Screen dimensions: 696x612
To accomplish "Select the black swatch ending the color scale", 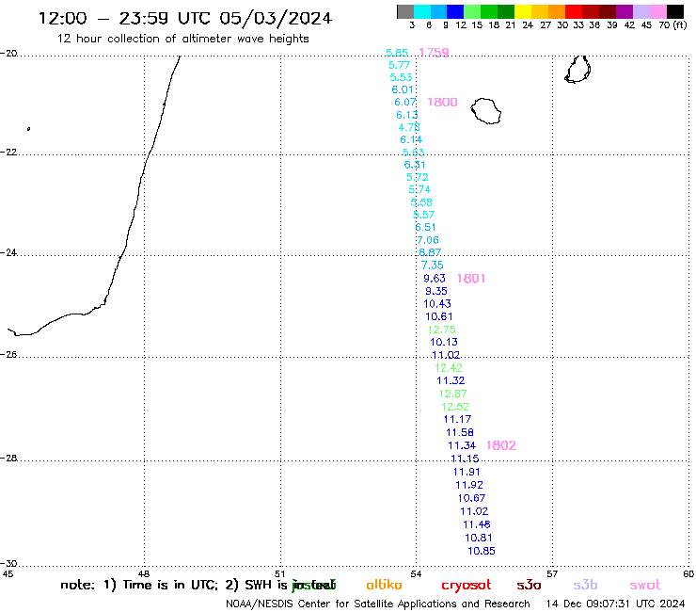I will [x=674, y=11].
